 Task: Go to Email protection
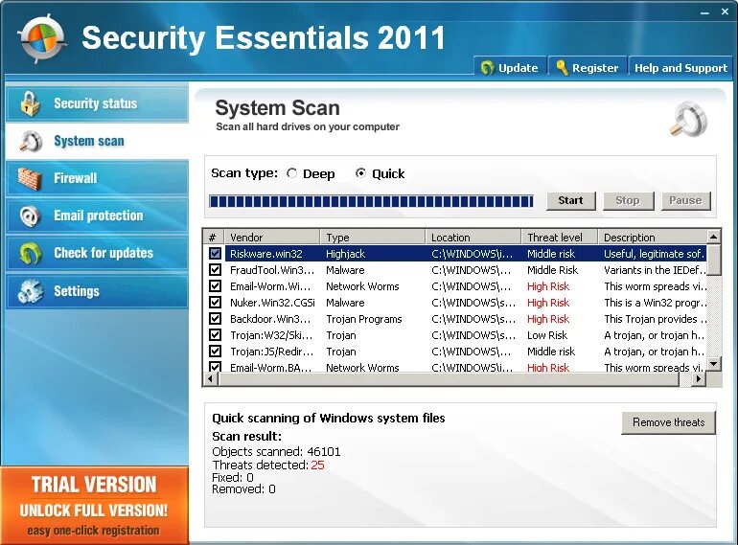(x=98, y=216)
